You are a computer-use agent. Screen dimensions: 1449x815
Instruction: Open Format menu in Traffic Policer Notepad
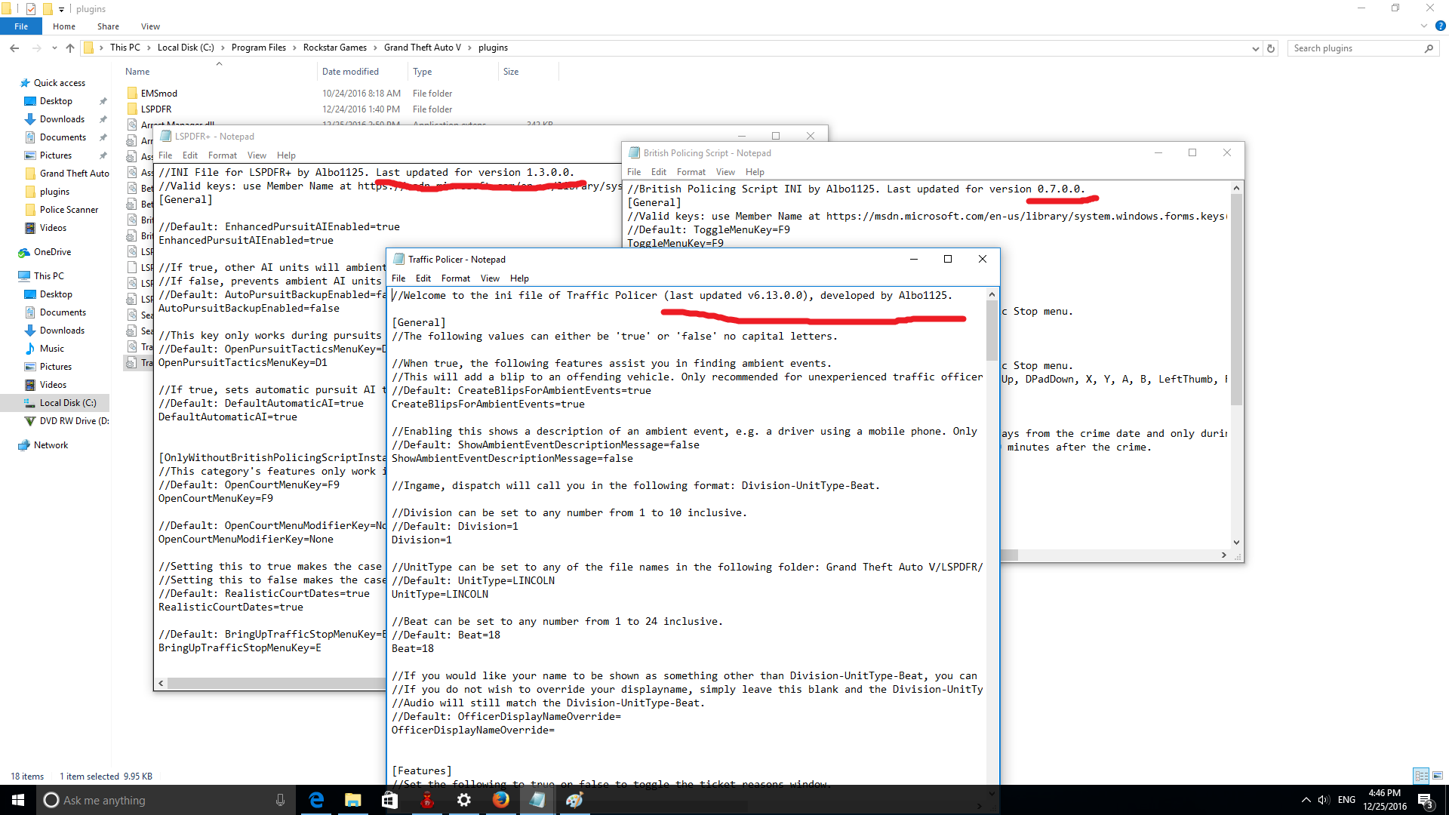tap(455, 278)
